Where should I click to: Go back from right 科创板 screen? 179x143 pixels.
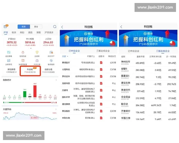[121, 27]
